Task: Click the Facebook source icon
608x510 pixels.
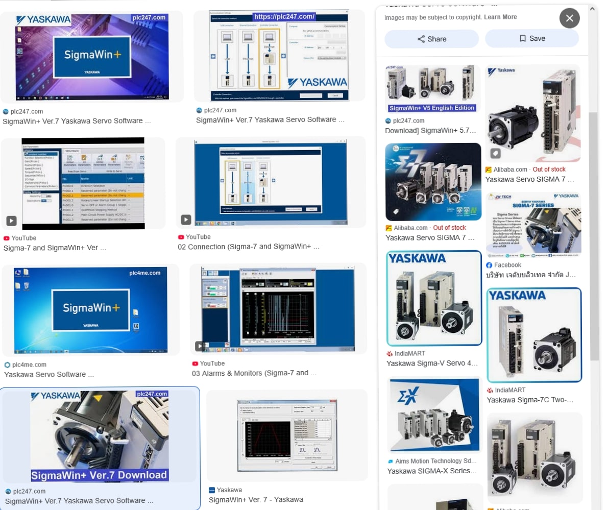Action: pyautogui.click(x=489, y=265)
